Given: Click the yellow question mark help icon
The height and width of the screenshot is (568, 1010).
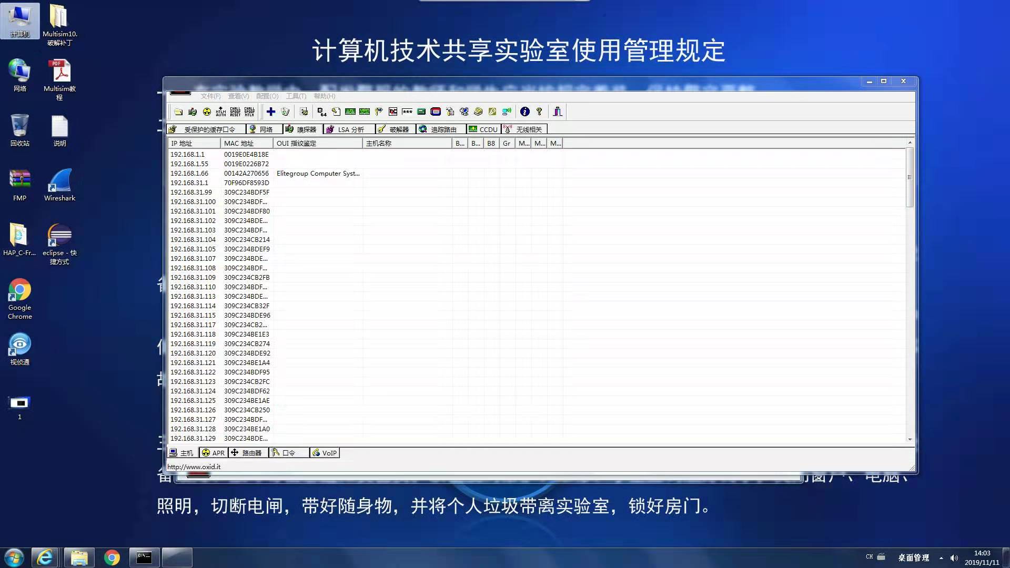Looking at the screenshot, I should click(539, 111).
